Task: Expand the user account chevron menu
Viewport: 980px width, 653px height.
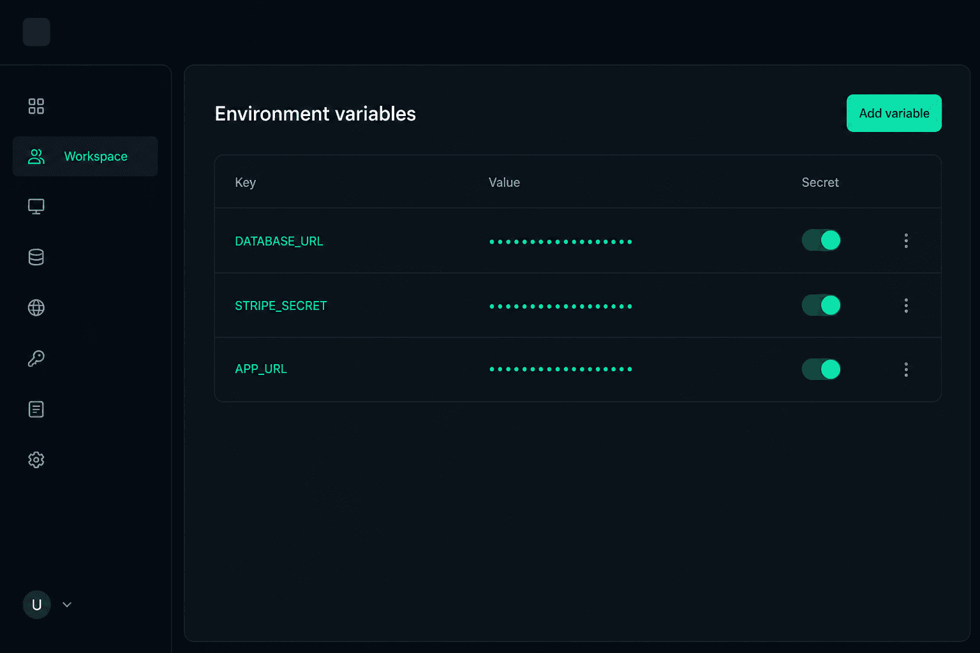Action: [x=67, y=605]
